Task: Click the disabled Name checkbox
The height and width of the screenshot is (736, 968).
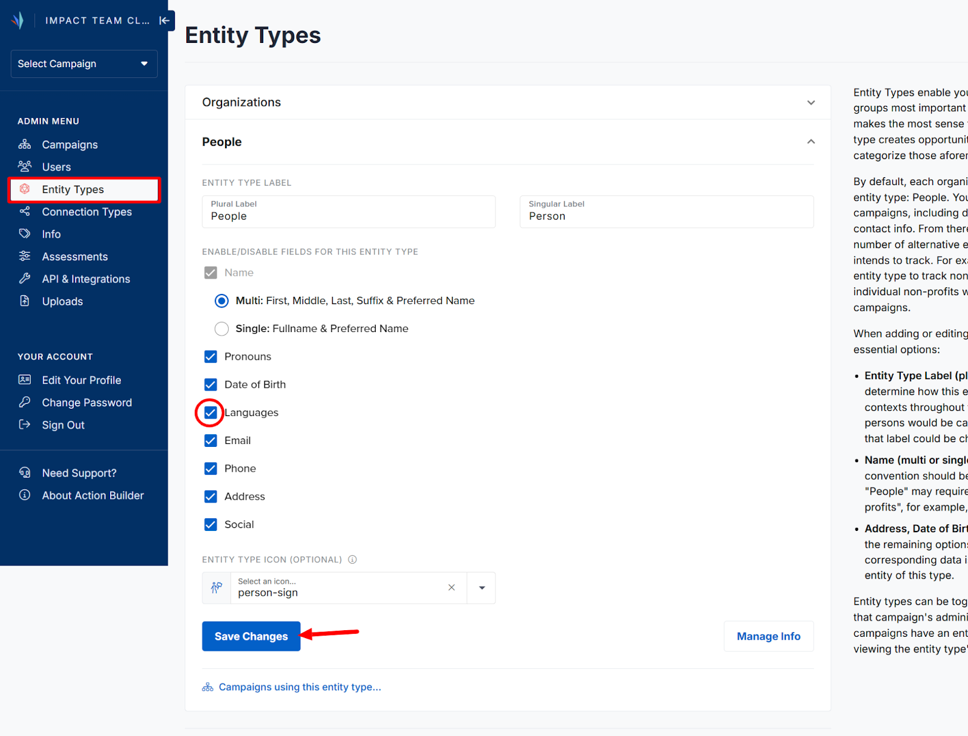Action: click(211, 273)
